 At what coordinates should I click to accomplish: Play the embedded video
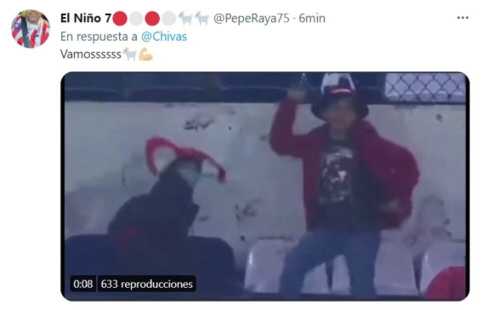[x=265, y=186]
